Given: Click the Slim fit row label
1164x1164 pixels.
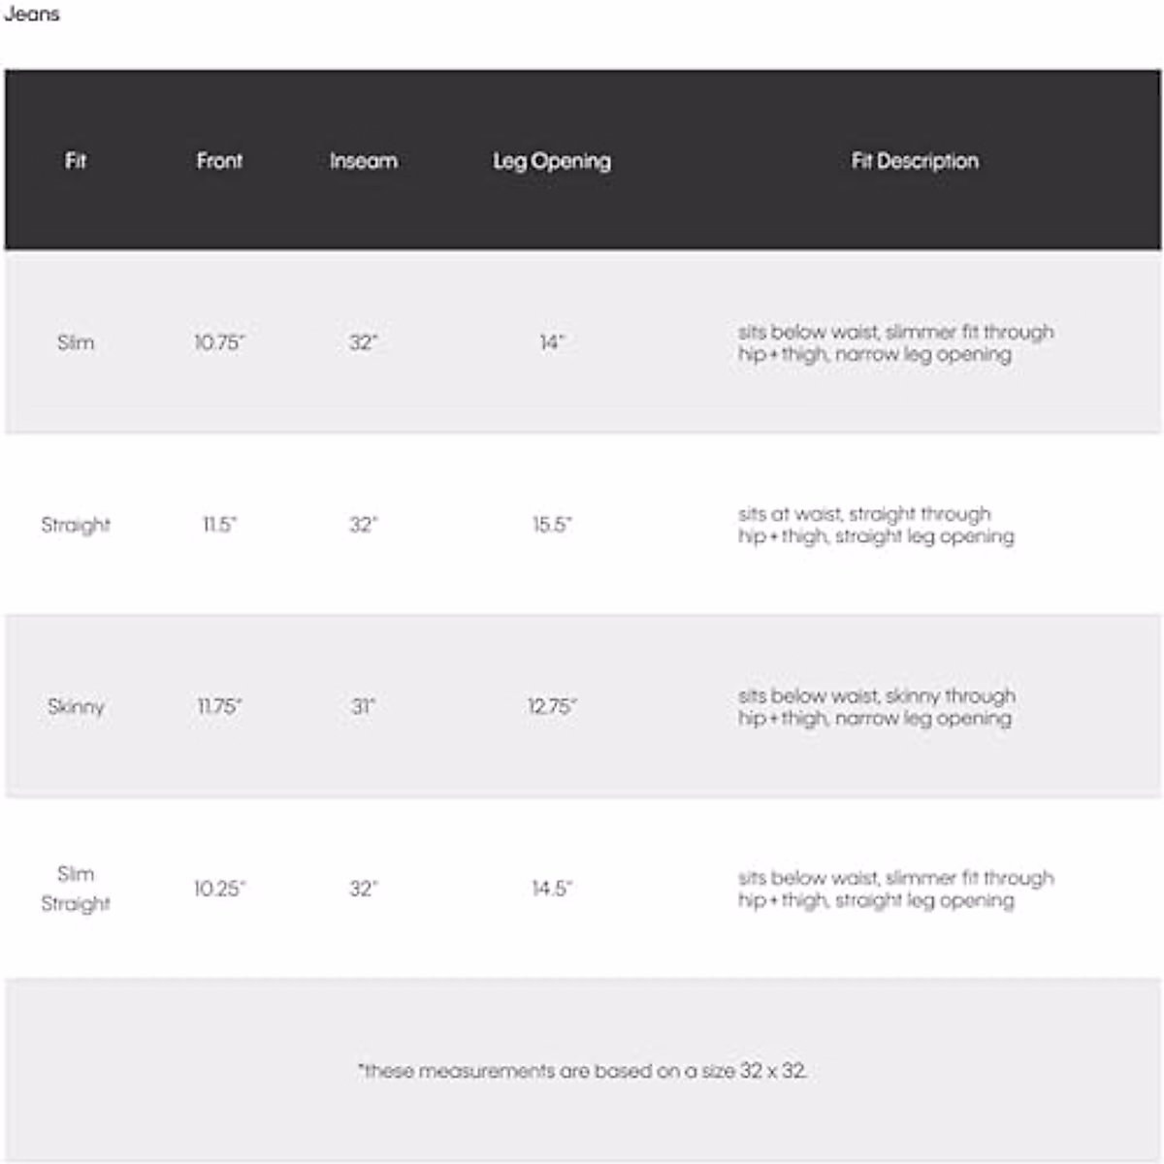Looking at the screenshot, I should coord(76,342).
